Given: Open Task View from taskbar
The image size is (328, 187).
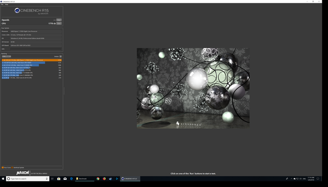Looking at the screenshot, I should [x=52, y=179].
